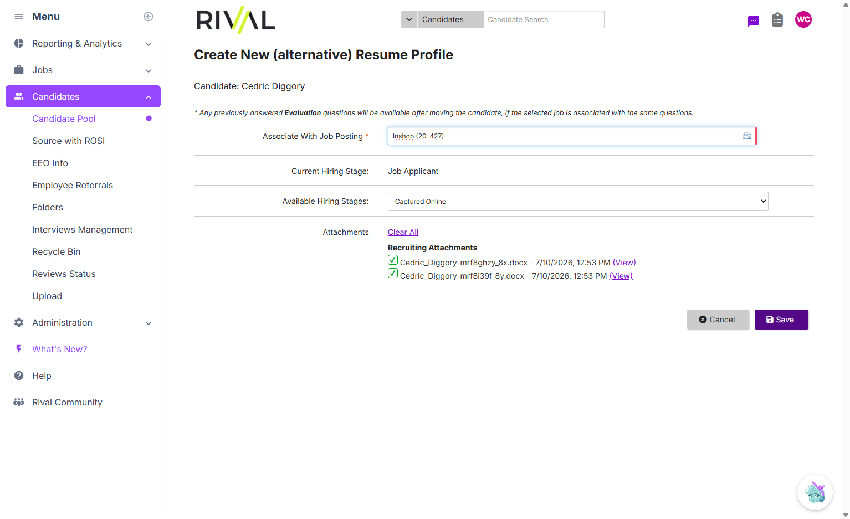Viewport: 850px width, 519px height.
Task: Open the WC user profile avatar
Action: (x=803, y=19)
